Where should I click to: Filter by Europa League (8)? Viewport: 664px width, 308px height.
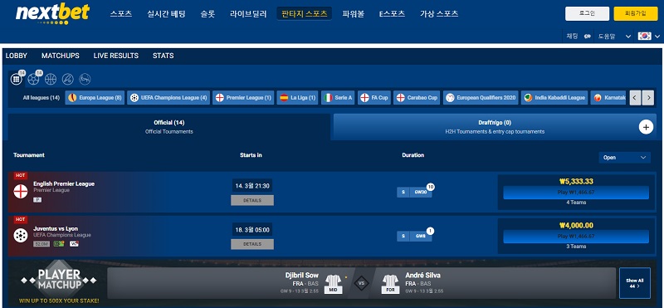tap(95, 98)
